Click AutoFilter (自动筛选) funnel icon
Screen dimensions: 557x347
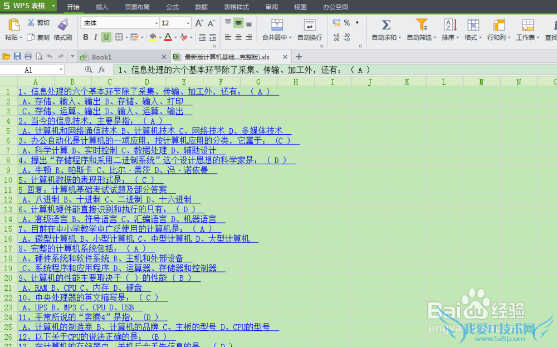coord(422,25)
